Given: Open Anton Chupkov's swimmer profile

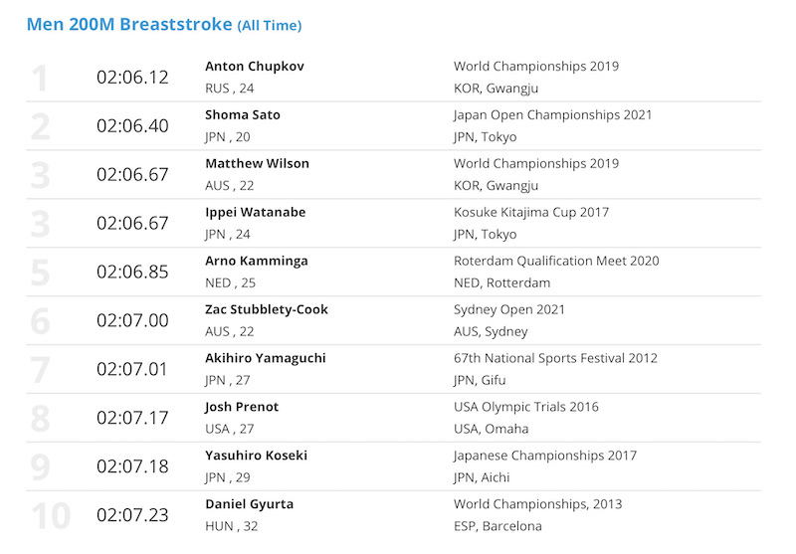Looking at the screenshot, I should pyautogui.click(x=255, y=67).
